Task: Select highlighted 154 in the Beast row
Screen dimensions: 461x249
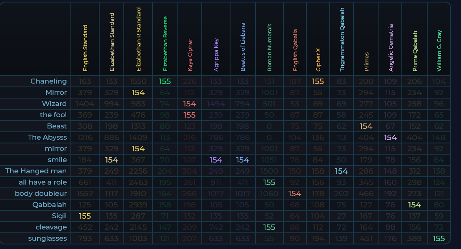Action: pyautogui.click(x=366, y=126)
